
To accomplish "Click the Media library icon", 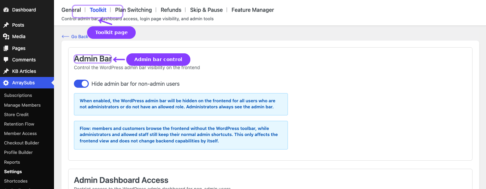I will click(x=6, y=36).
